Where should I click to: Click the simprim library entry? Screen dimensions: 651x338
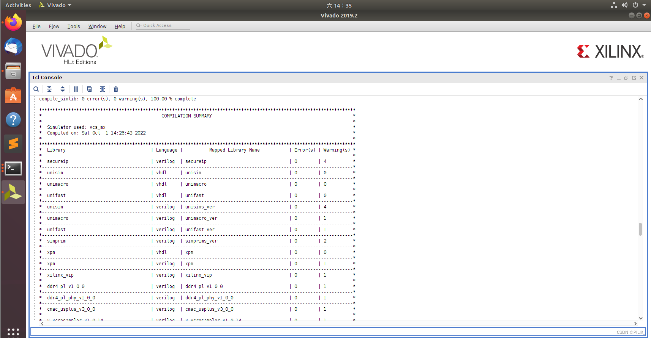[56, 241]
